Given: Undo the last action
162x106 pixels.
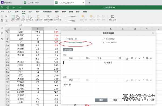Looking at the screenshot, I should point(14,8).
